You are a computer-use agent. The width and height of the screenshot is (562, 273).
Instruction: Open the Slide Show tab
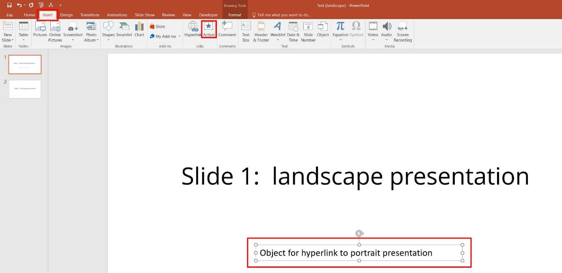click(145, 15)
